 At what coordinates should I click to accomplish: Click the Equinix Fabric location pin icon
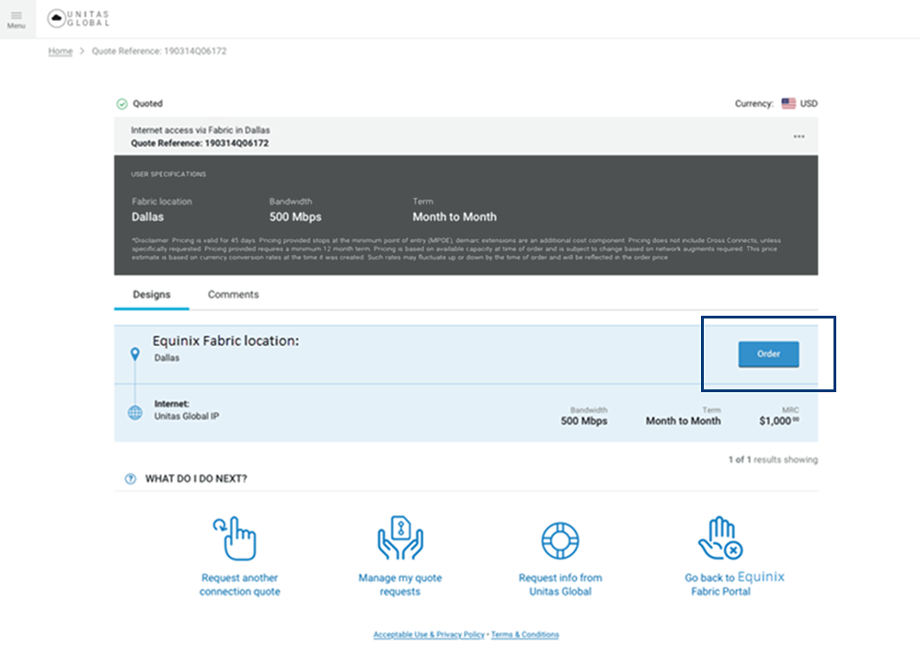click(x=135, y=353)
